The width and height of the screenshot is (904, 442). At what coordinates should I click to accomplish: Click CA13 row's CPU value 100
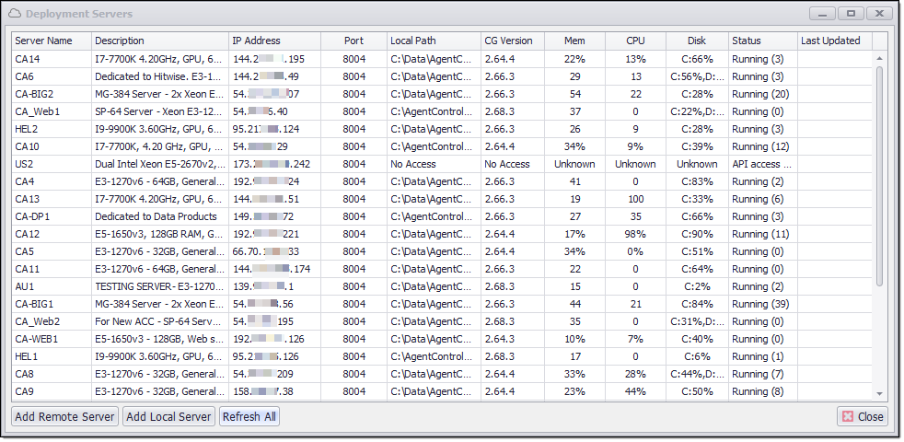point(635,199)
